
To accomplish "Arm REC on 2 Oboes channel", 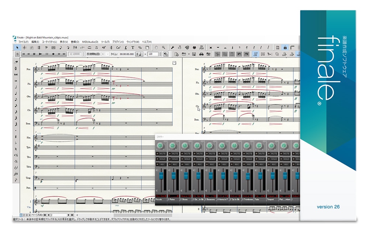I will [x=186, y=164].
